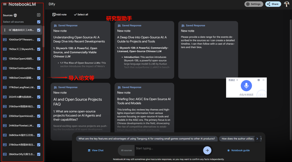Click the shield icon beside Sources
The image size is (292, 162).
point(15,15)
